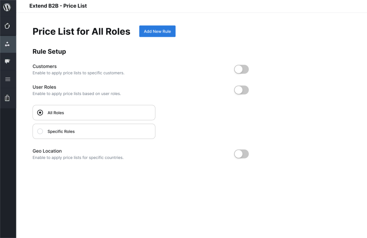Click the specific countries description text

pyautogui.click(x=78, y=158)
